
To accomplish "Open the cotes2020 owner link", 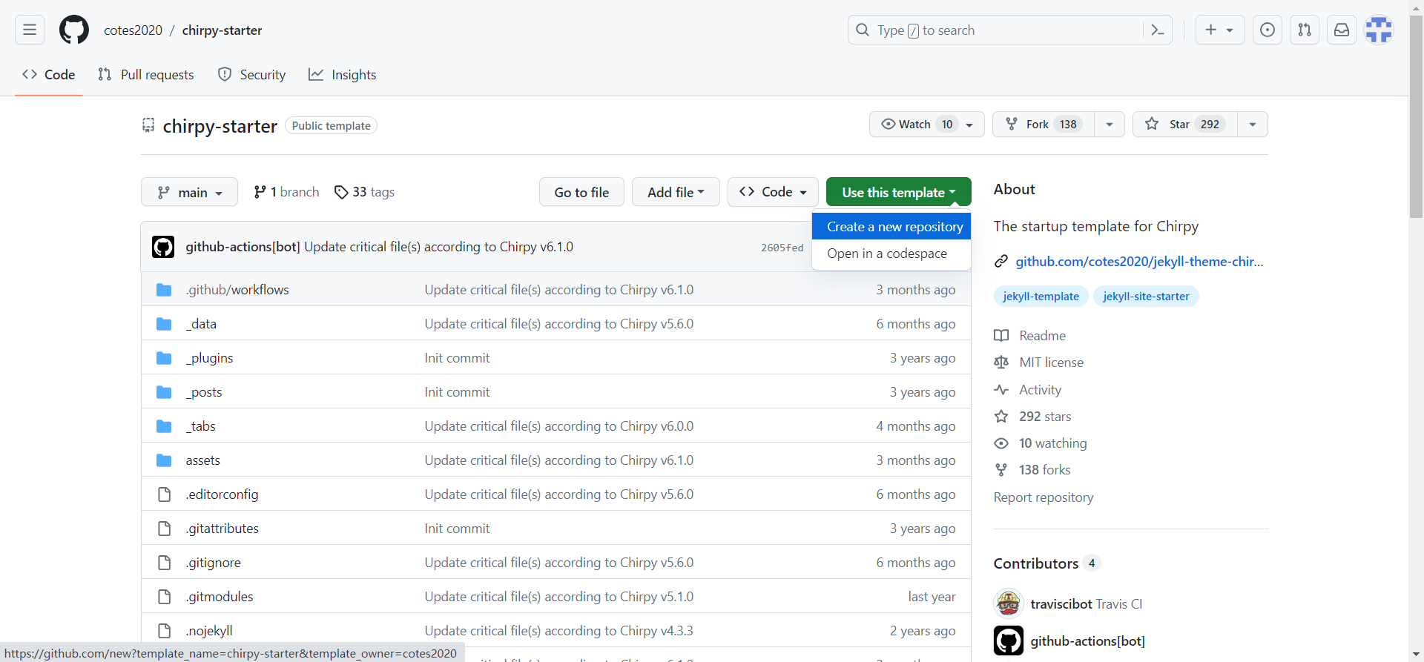I will pos(133,30).
